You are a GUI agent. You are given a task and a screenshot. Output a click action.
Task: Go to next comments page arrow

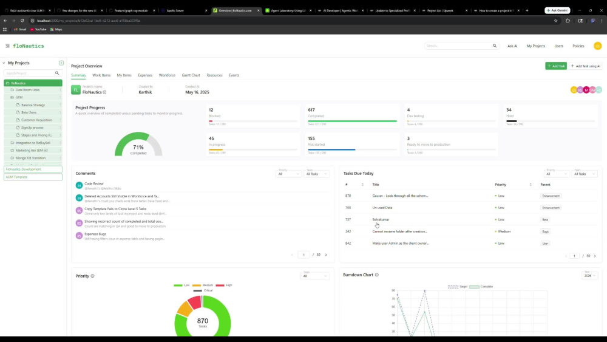pos(326,255)
